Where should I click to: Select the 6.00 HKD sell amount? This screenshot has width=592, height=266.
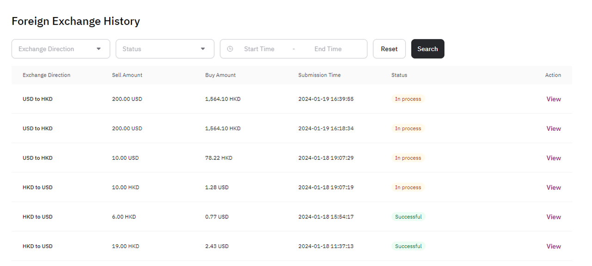click(124, 217)
